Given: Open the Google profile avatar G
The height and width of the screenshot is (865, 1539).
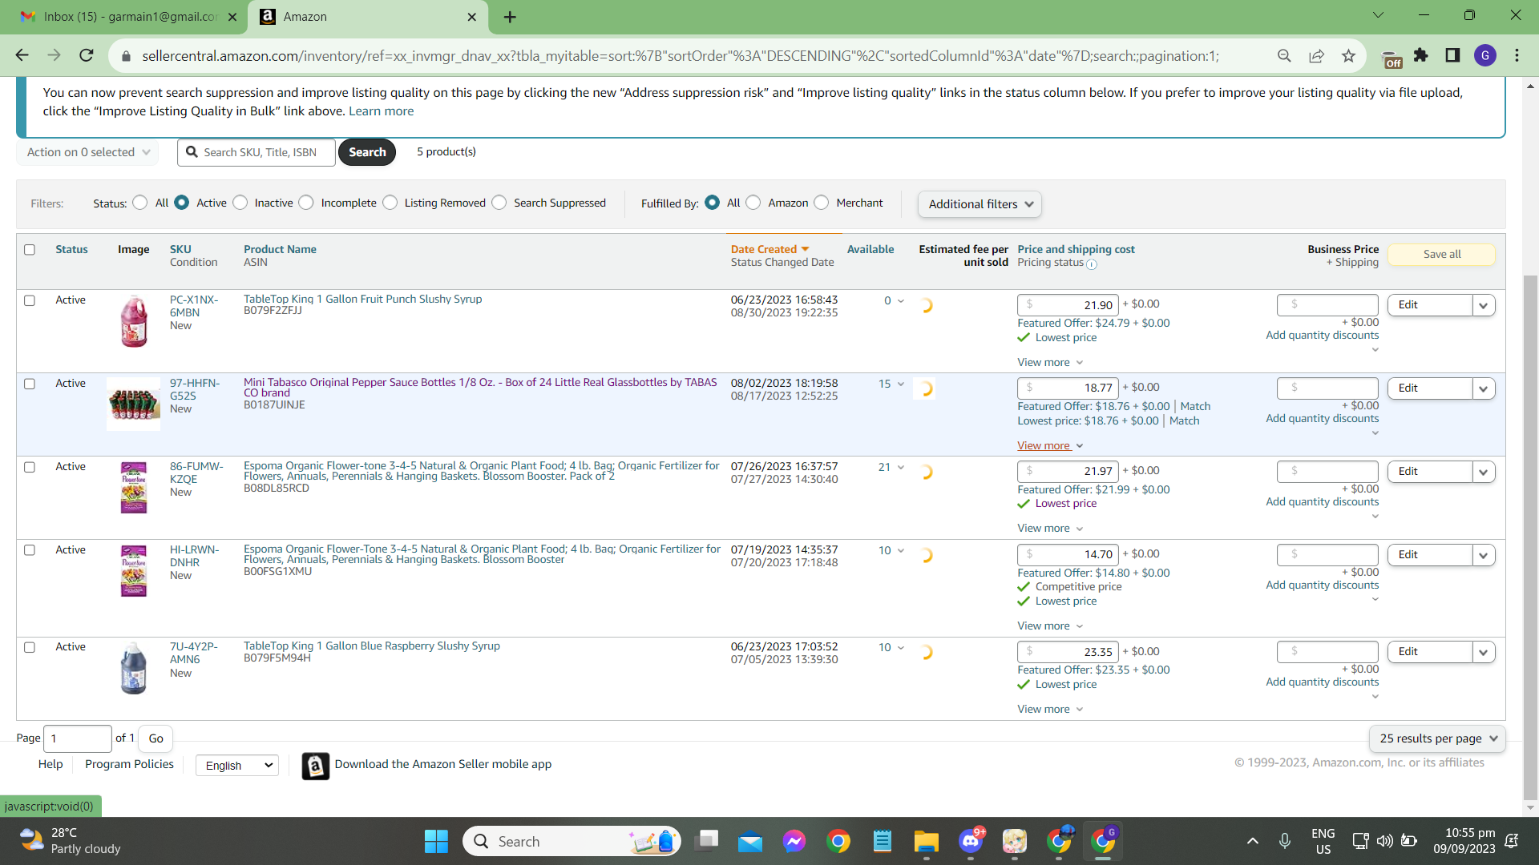Looking at the screenshot, I should 1485,55.
